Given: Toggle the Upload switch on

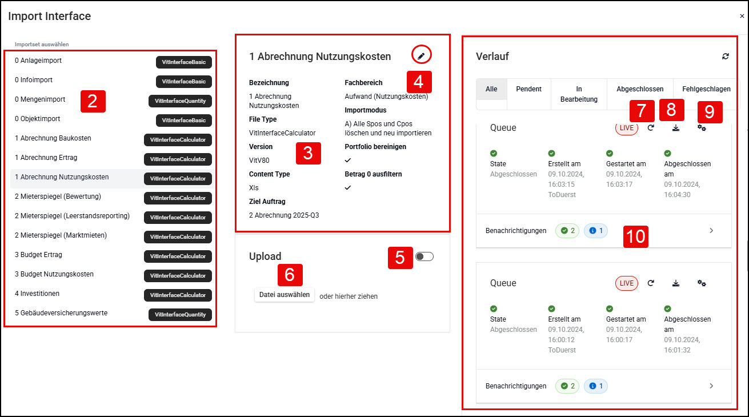Looking at the screenshot, I should pyautogui.click(x=424, y=256).
